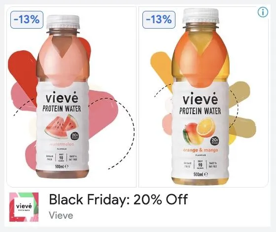Click the 500ml text on orange mango bottle
The height and width of the screenshot is (232, 276).
(201, 174)
